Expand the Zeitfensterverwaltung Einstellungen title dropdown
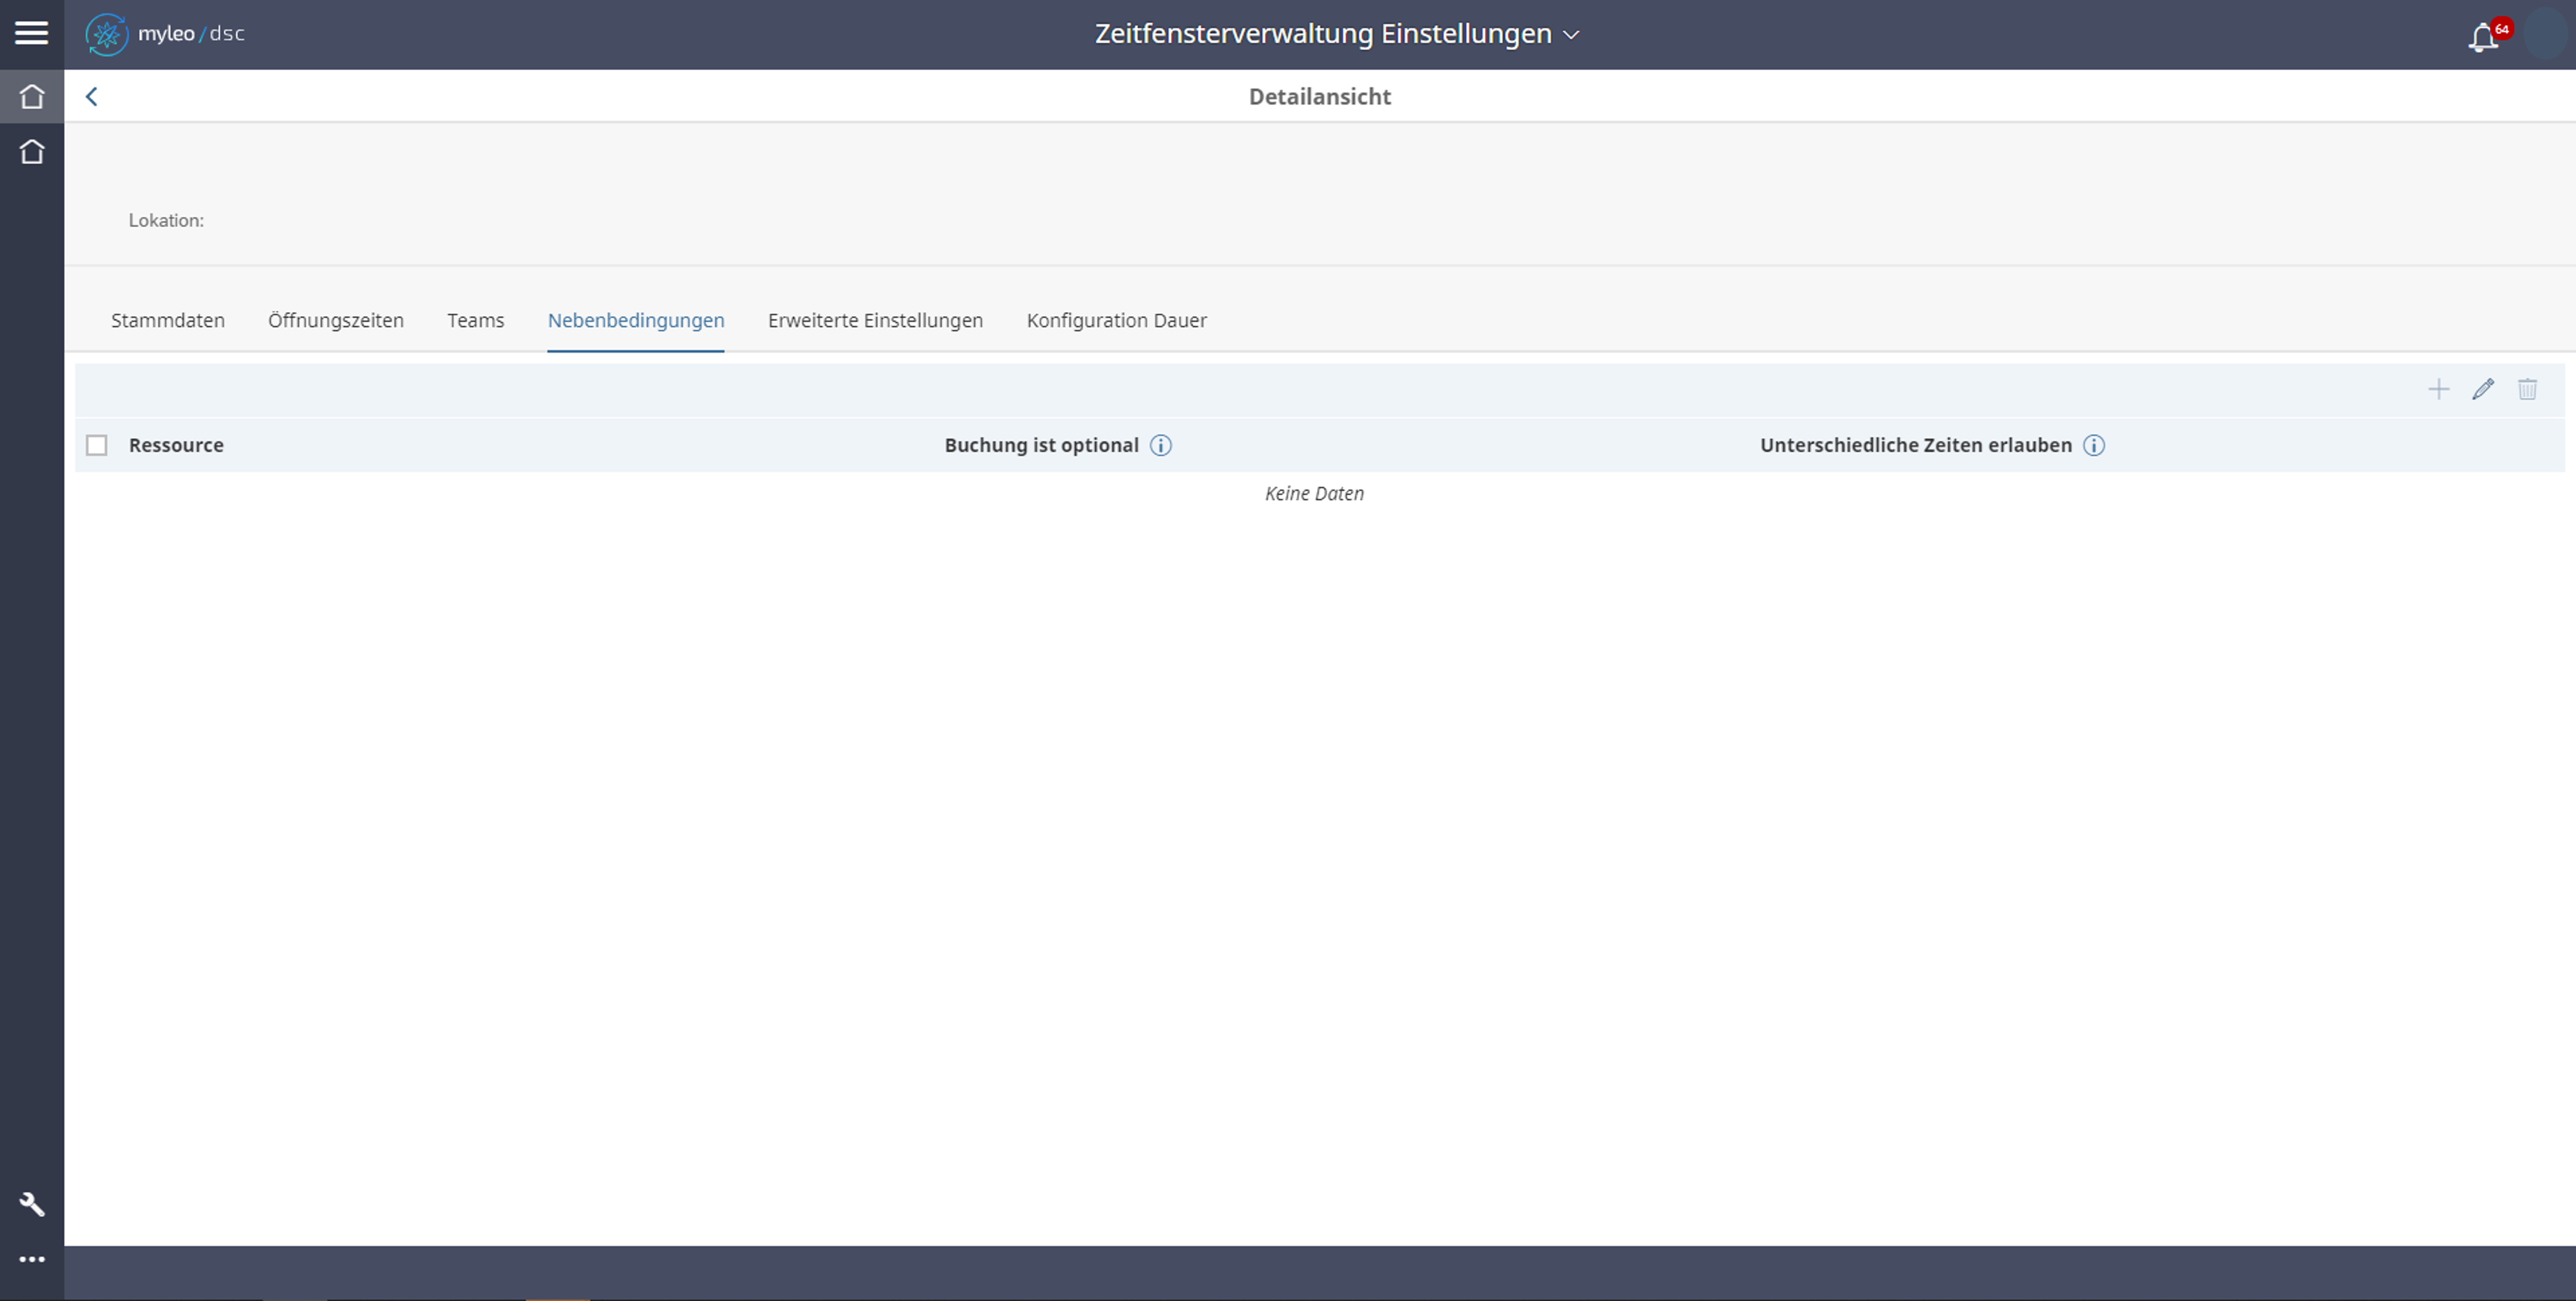The image size is (2576, 1301). click(1570, 35)
